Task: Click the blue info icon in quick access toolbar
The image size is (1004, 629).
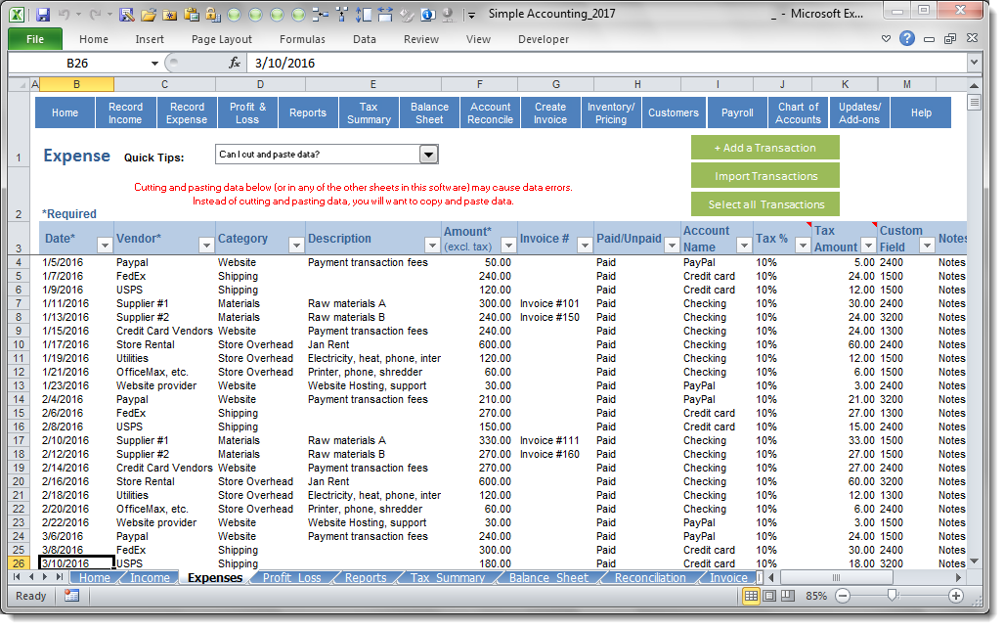Action: (x=428, y=14)
